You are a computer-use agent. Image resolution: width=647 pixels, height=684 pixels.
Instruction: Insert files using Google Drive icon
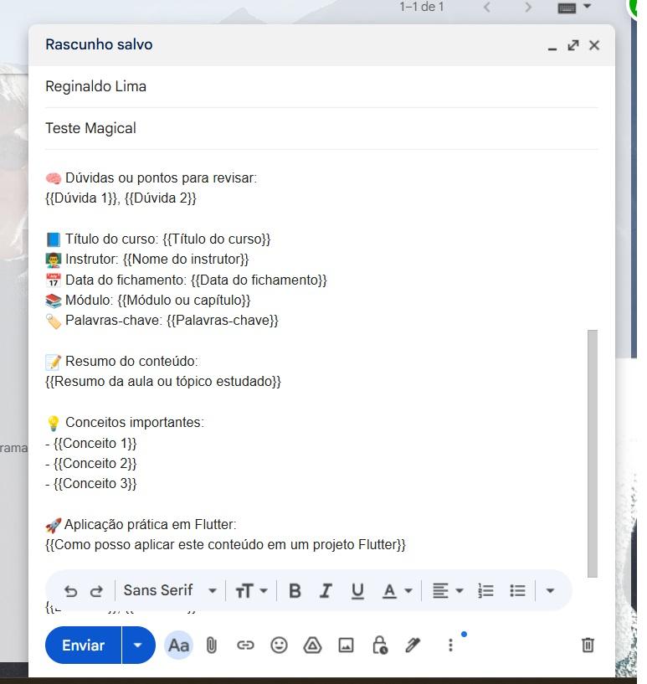312,645
